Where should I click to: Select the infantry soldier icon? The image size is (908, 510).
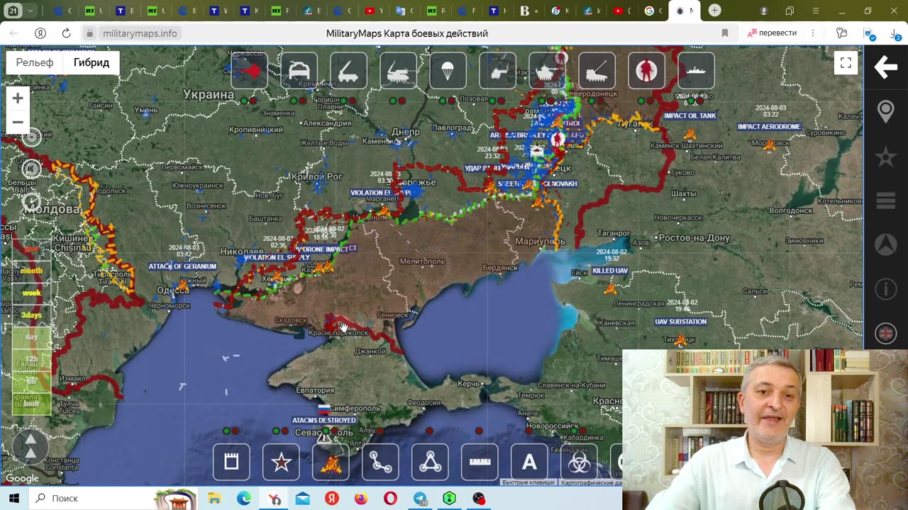tap(646, 70)
